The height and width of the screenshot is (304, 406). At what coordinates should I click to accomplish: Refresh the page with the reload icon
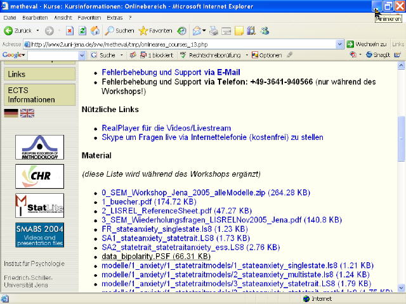pyautogui.click(x=82, y=30)
